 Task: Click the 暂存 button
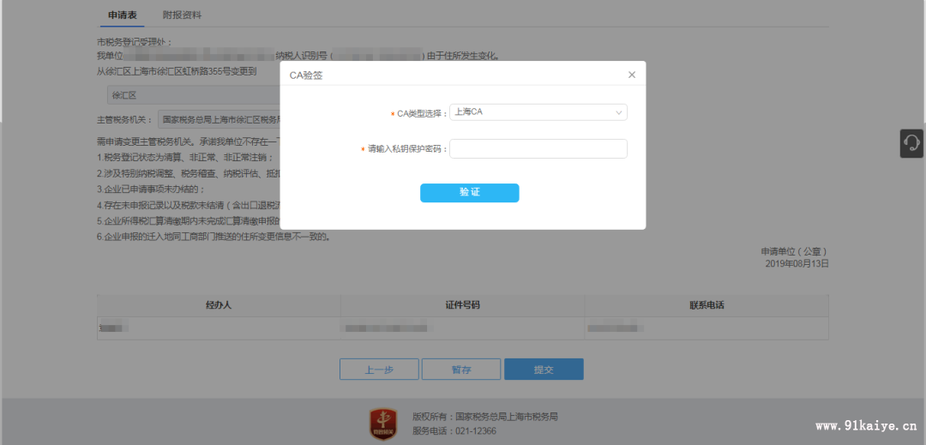pyautogui.click(x=461, y=370)
